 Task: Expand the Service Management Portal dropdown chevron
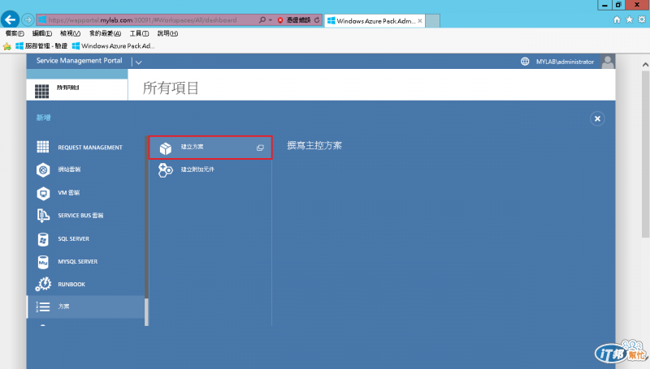(x=138, y=62)
